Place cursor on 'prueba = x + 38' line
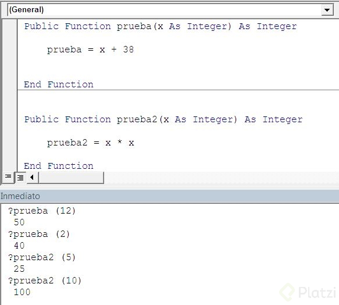Screen dimensions: 339x305 pyautogui.click(x=90, y=49)
